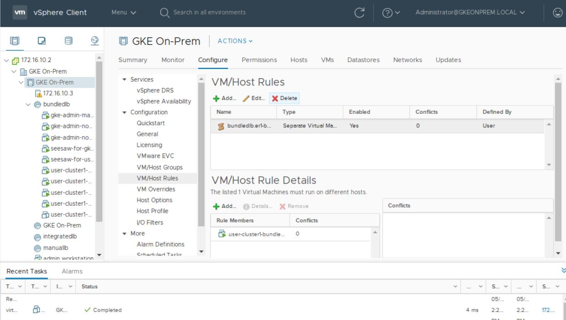Viewport: 566px width, 320px height.
Task: Select vSphere Availability in sidebar
Action: (x=164, y=101)
